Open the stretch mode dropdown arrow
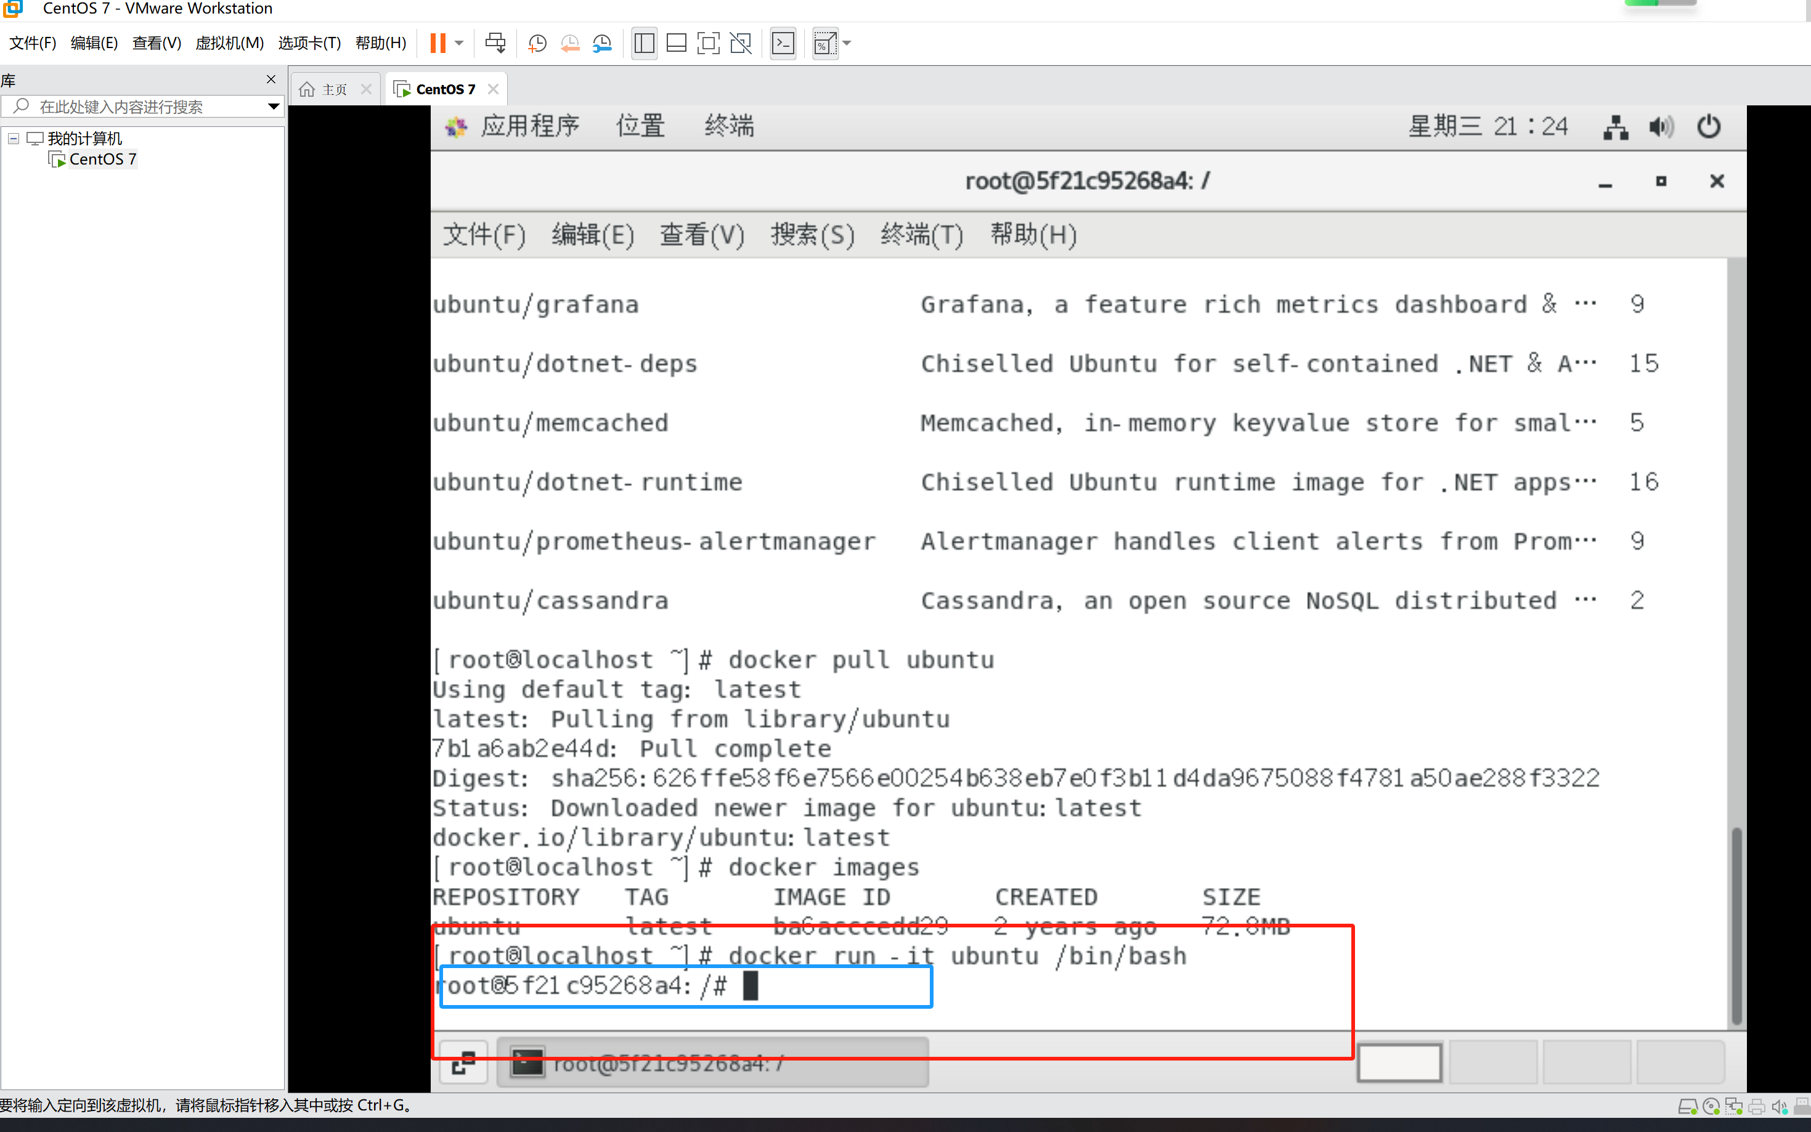This screenshot has width=1811, height=1132. (x=847, y=43)
